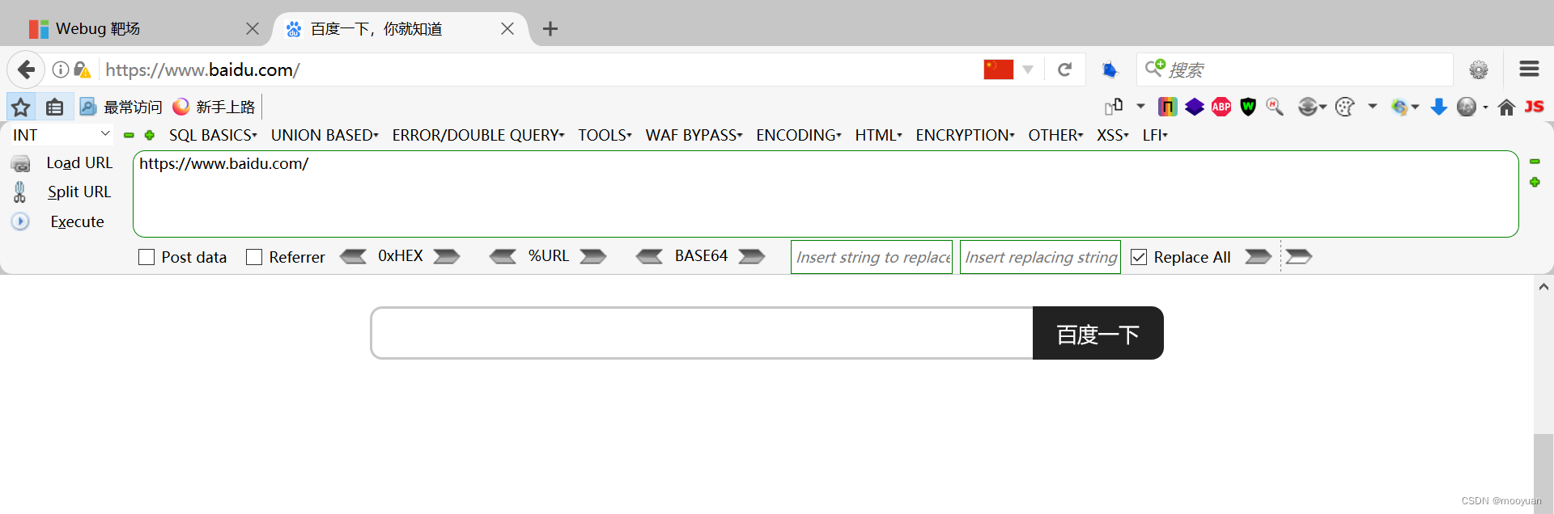Open site information icon in address bar
Viewport: 1554px width, 514px height.
pos(60,70)
